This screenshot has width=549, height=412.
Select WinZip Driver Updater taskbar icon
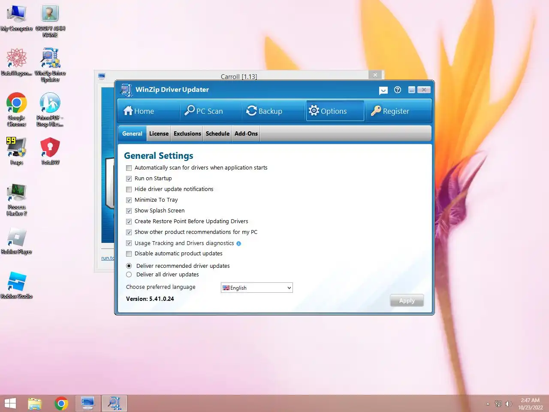pos(114,403)
